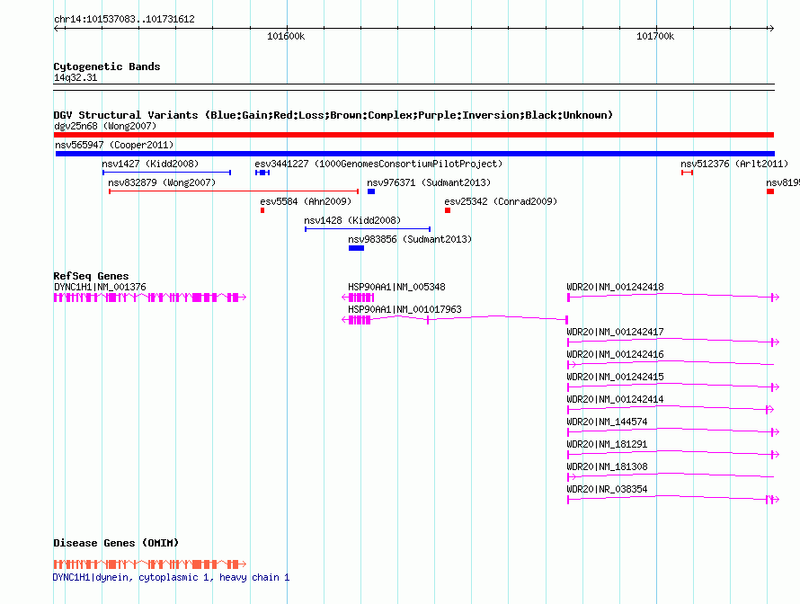Click the nsv976371 (Sudmant2013) blue block
800x604 pixels.
click(x=371, y=191)
